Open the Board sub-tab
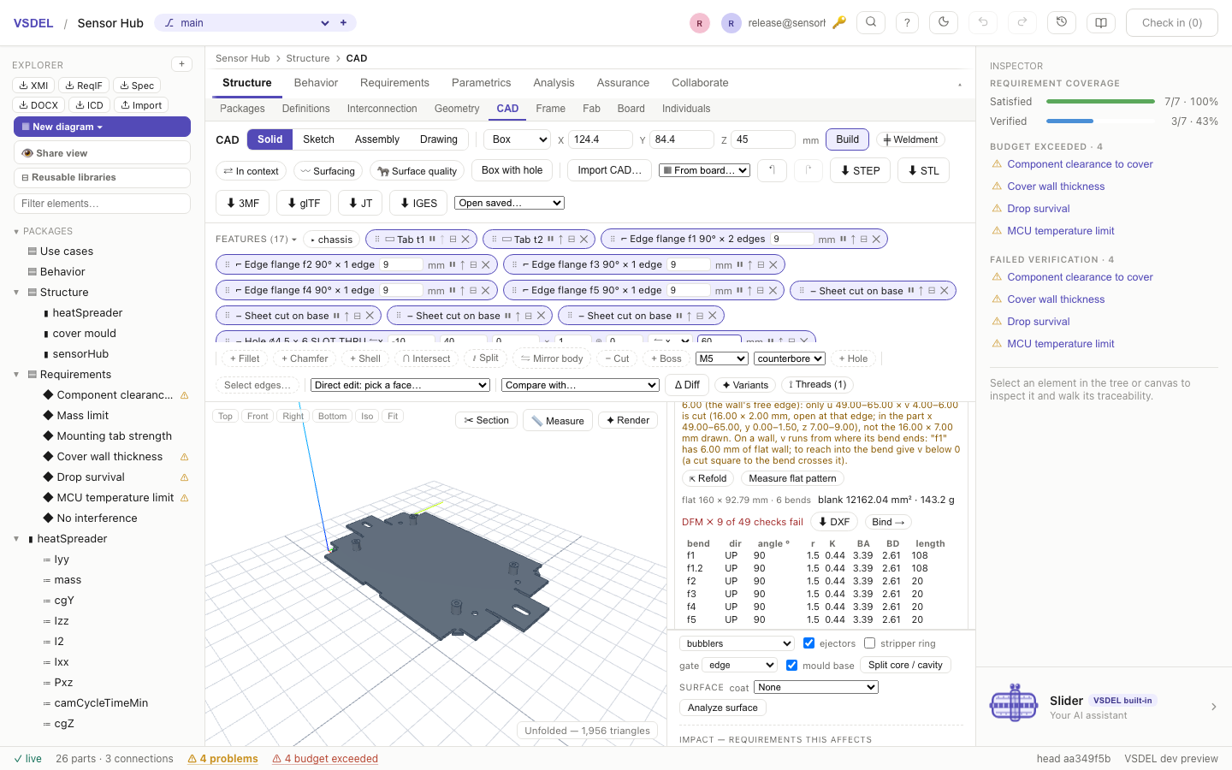This screenshot has width=1232, height=770. (x=631, y=109)
